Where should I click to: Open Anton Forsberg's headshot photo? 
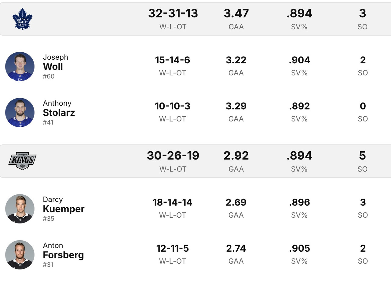pyautogui.click(x=20, y=255)
